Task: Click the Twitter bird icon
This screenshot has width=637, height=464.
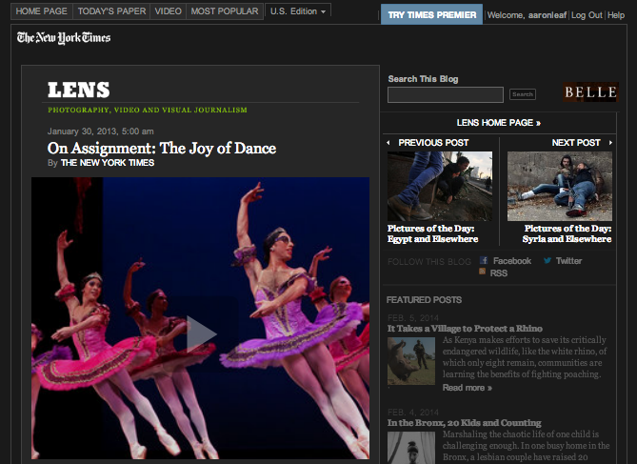Action: point(547,260)
